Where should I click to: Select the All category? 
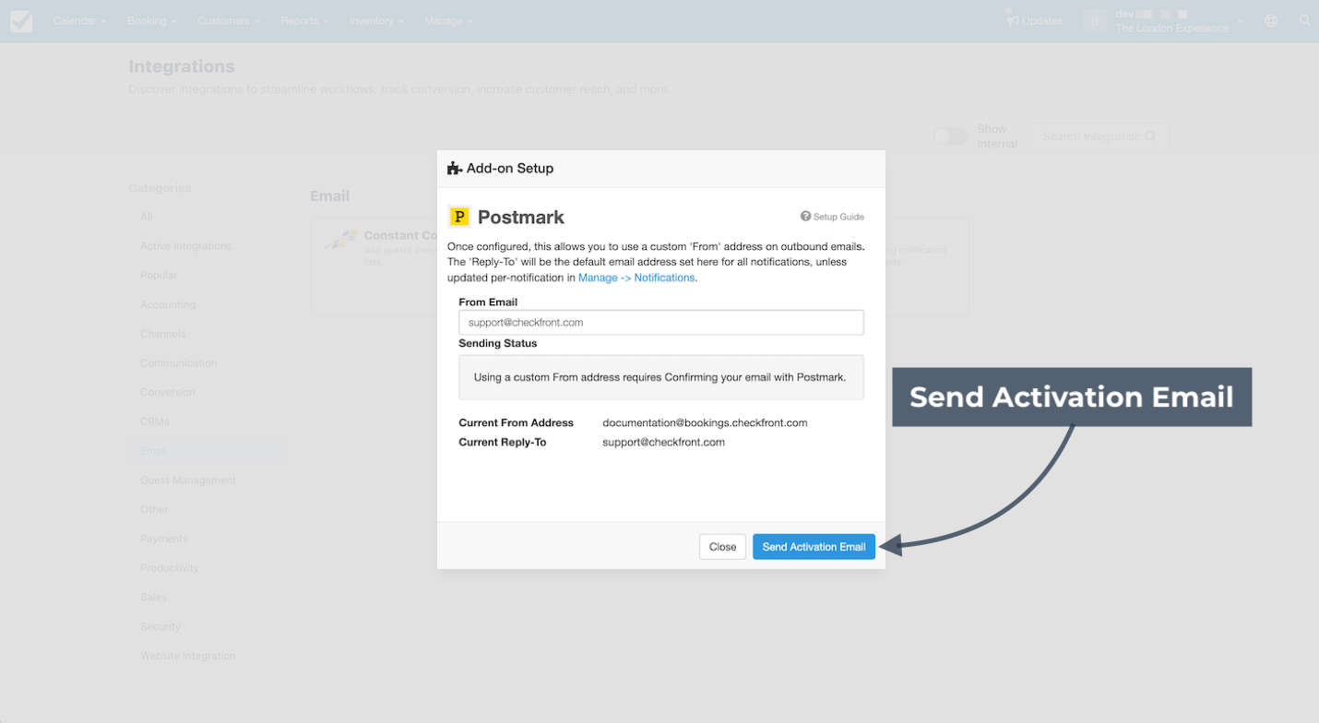[x=147, y=217]
